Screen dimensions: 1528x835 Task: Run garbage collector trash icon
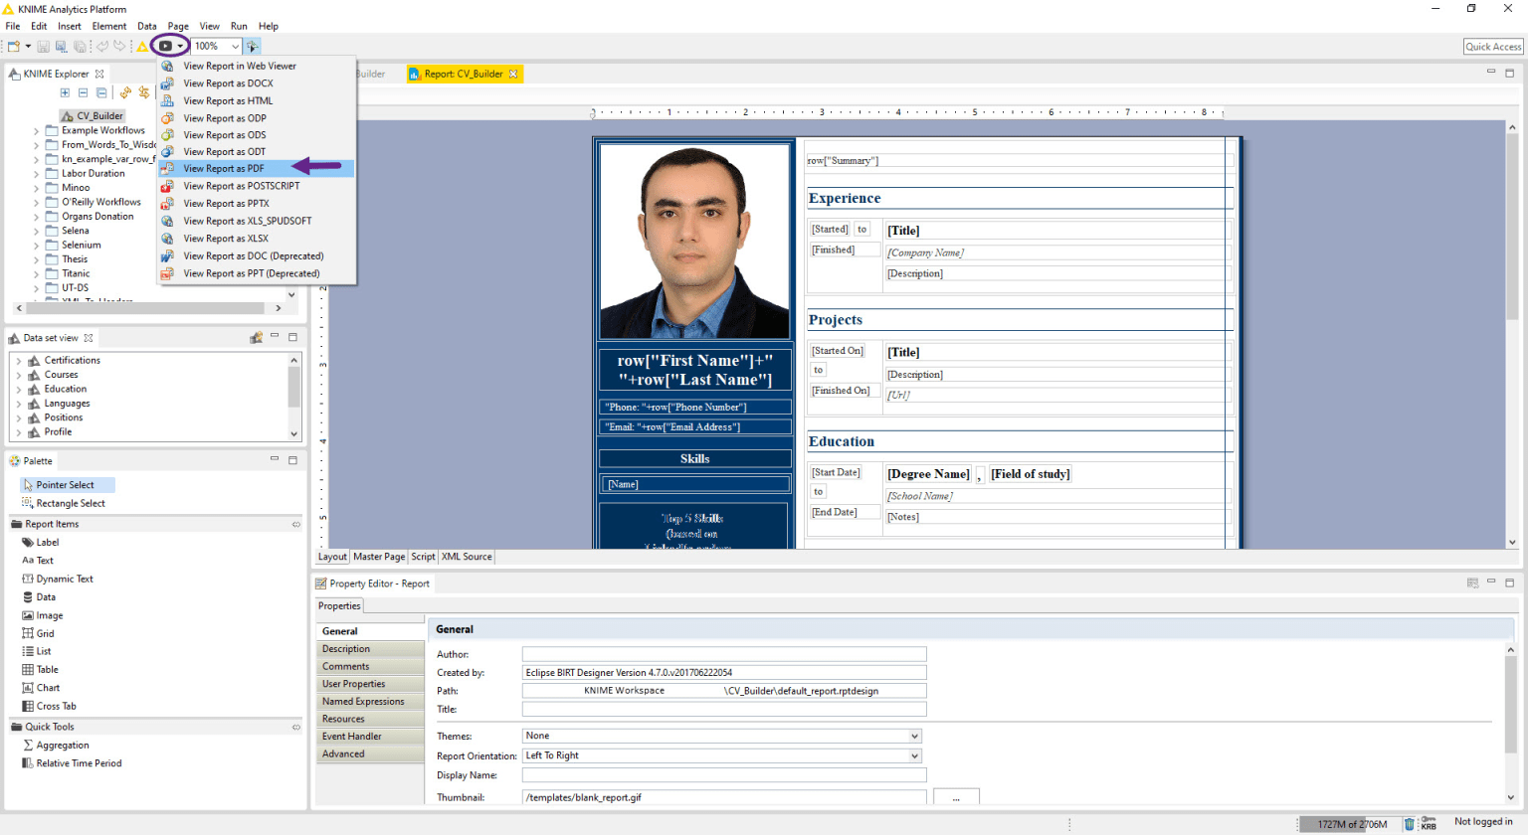pyautogui.click(x=1410, y=824)
